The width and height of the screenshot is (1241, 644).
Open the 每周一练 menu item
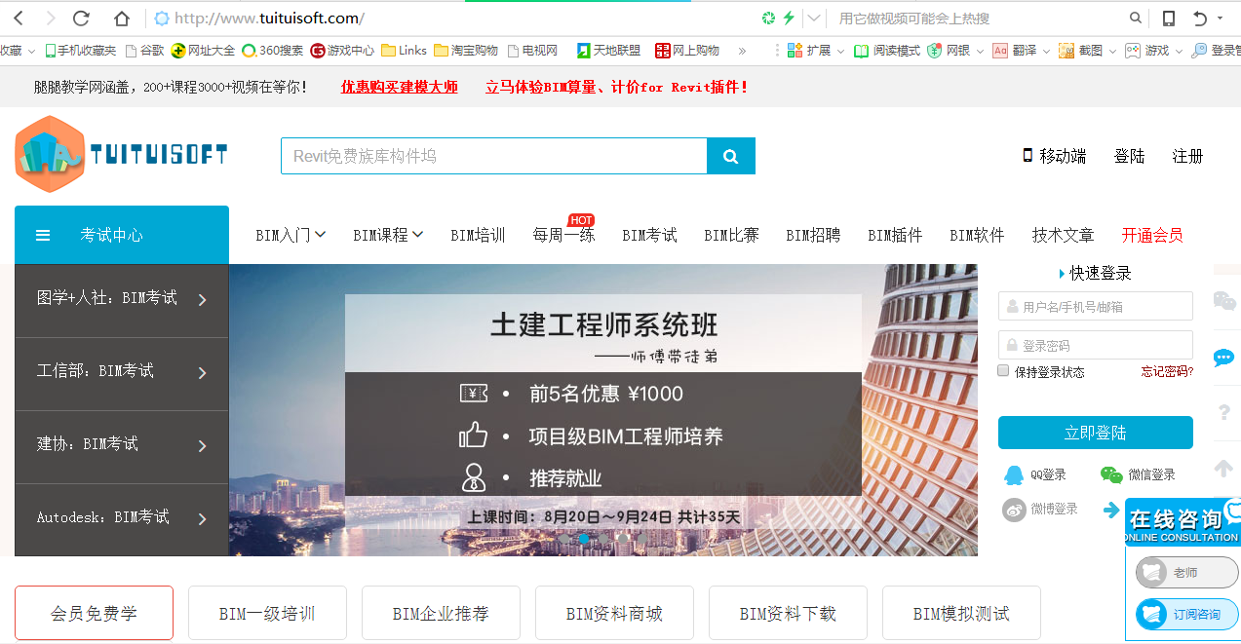point(563,235)
